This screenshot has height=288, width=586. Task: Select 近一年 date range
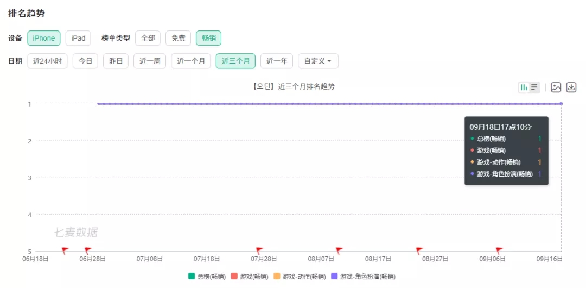(x=277, y=61)
